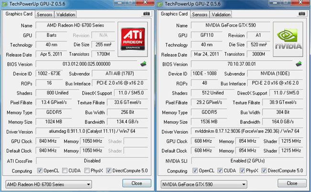This screenshot has width=311, height=192.
Task: Toggle the CUDA checkbox in the AMD window
Action: (65, 171)
